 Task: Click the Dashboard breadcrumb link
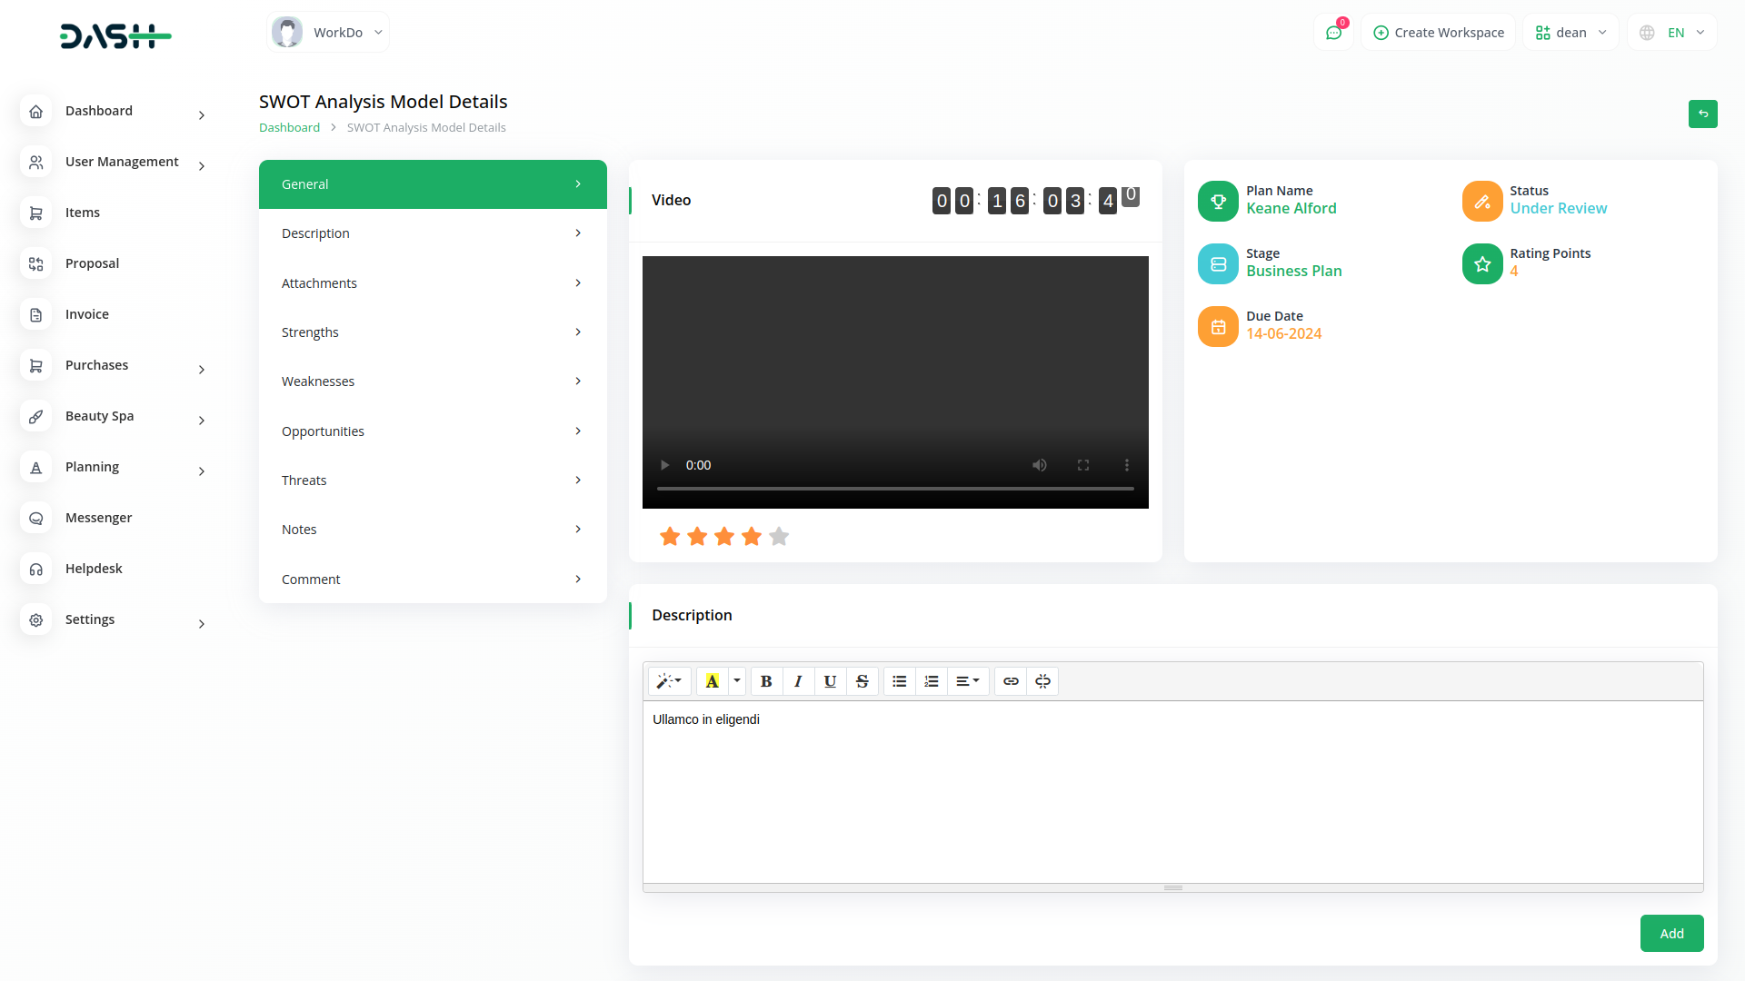[x=289, y=128]
